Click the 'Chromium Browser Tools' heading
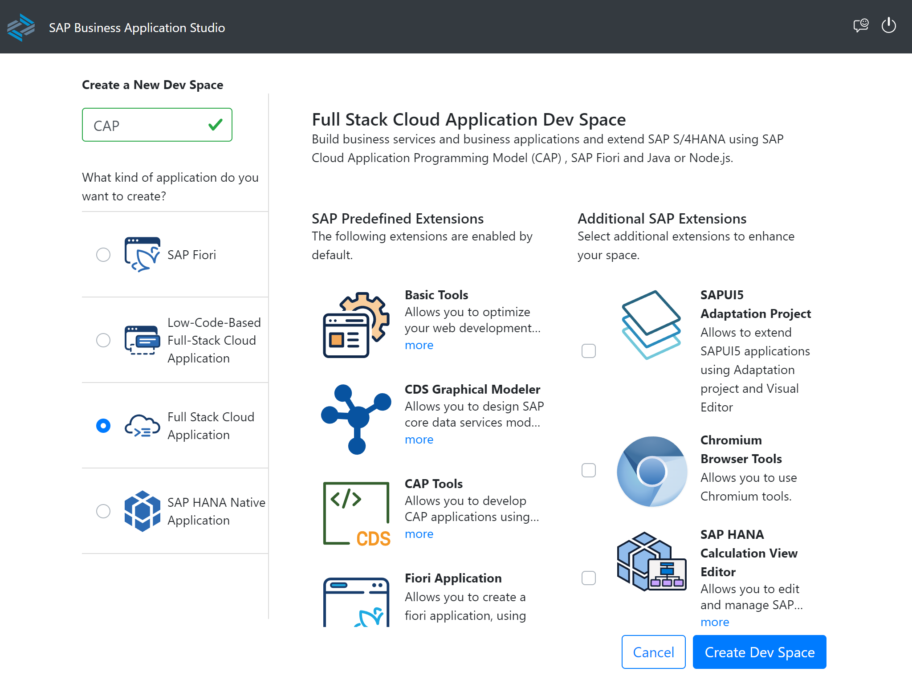 pyautogui.click(x=741, y=449)
